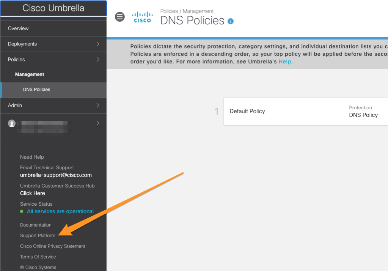388x271 pixels.
Task: Open the Overview menu item
Action: pyautogui.click(x=53, y=28)
